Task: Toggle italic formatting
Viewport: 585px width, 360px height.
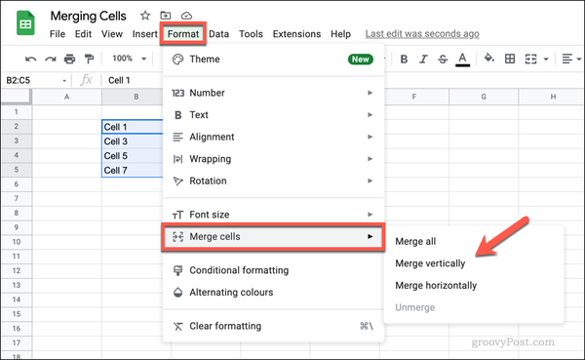Action: pyautogui.click(x=423, y=59)
